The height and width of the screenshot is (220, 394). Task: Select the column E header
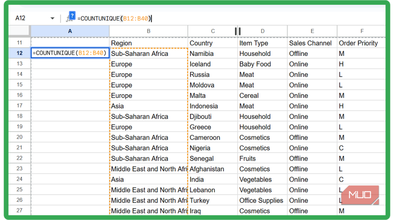pyautogui.click(x=312, y=31)
